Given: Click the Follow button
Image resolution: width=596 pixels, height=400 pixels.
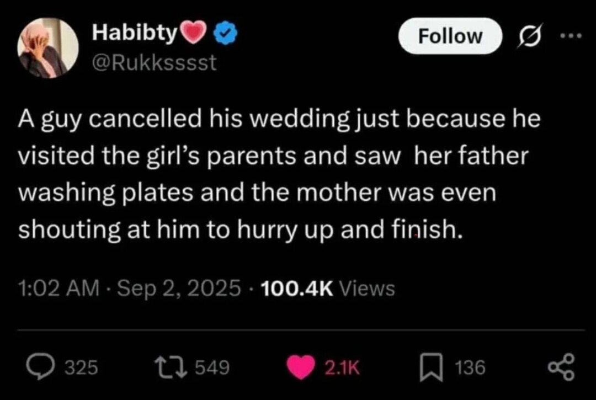Looking at the screenshot, I should coord(450,36).
